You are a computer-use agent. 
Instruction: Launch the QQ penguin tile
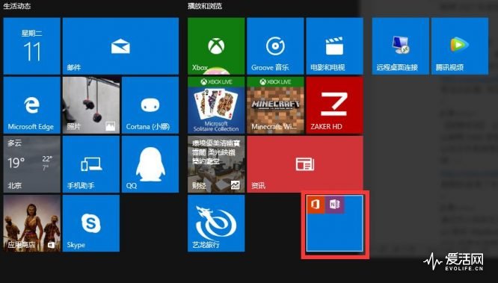pyautogui.click(x=150, y=164)
